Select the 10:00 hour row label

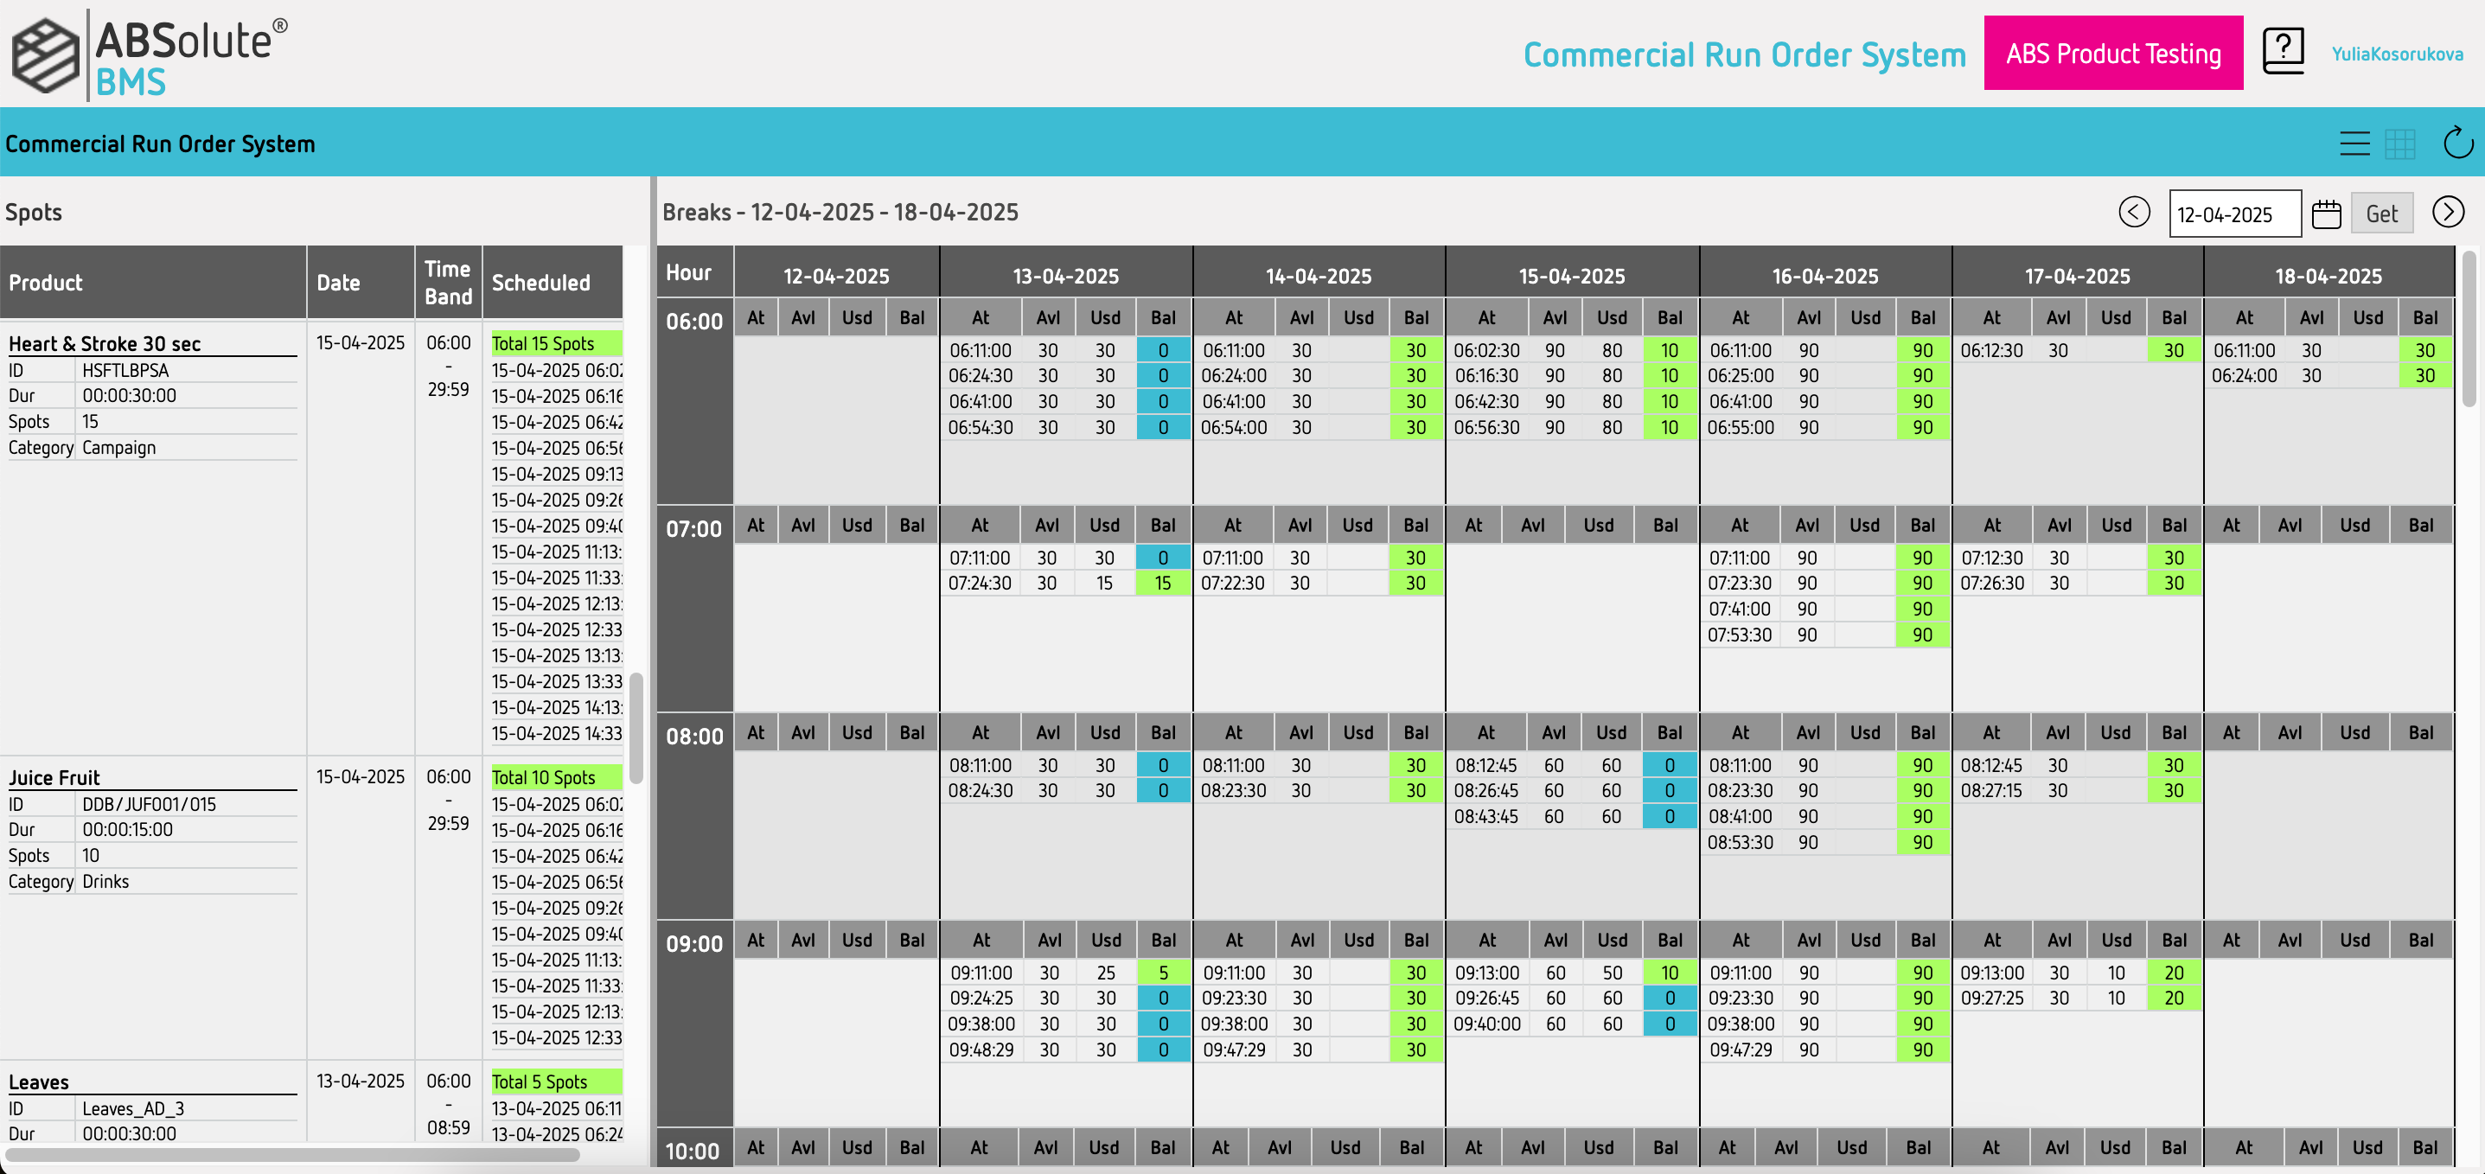point(693,1151)
